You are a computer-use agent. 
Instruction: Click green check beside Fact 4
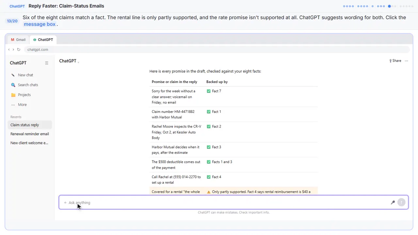(x=209, y=177)
